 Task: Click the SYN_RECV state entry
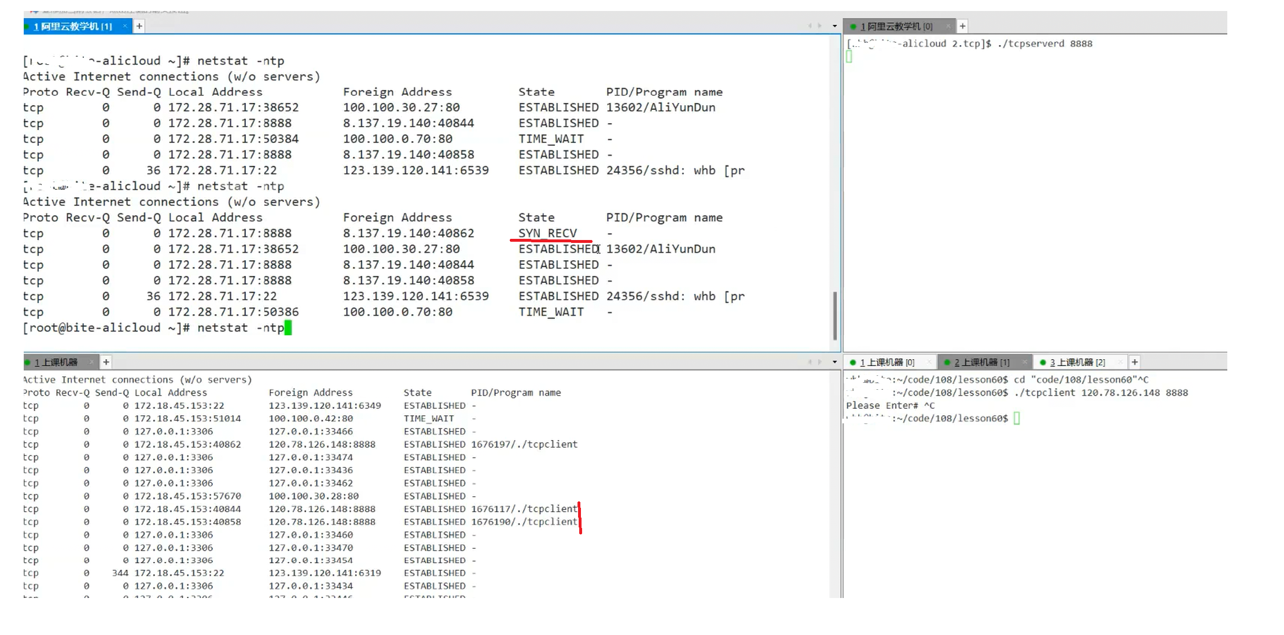coord(547,233)
